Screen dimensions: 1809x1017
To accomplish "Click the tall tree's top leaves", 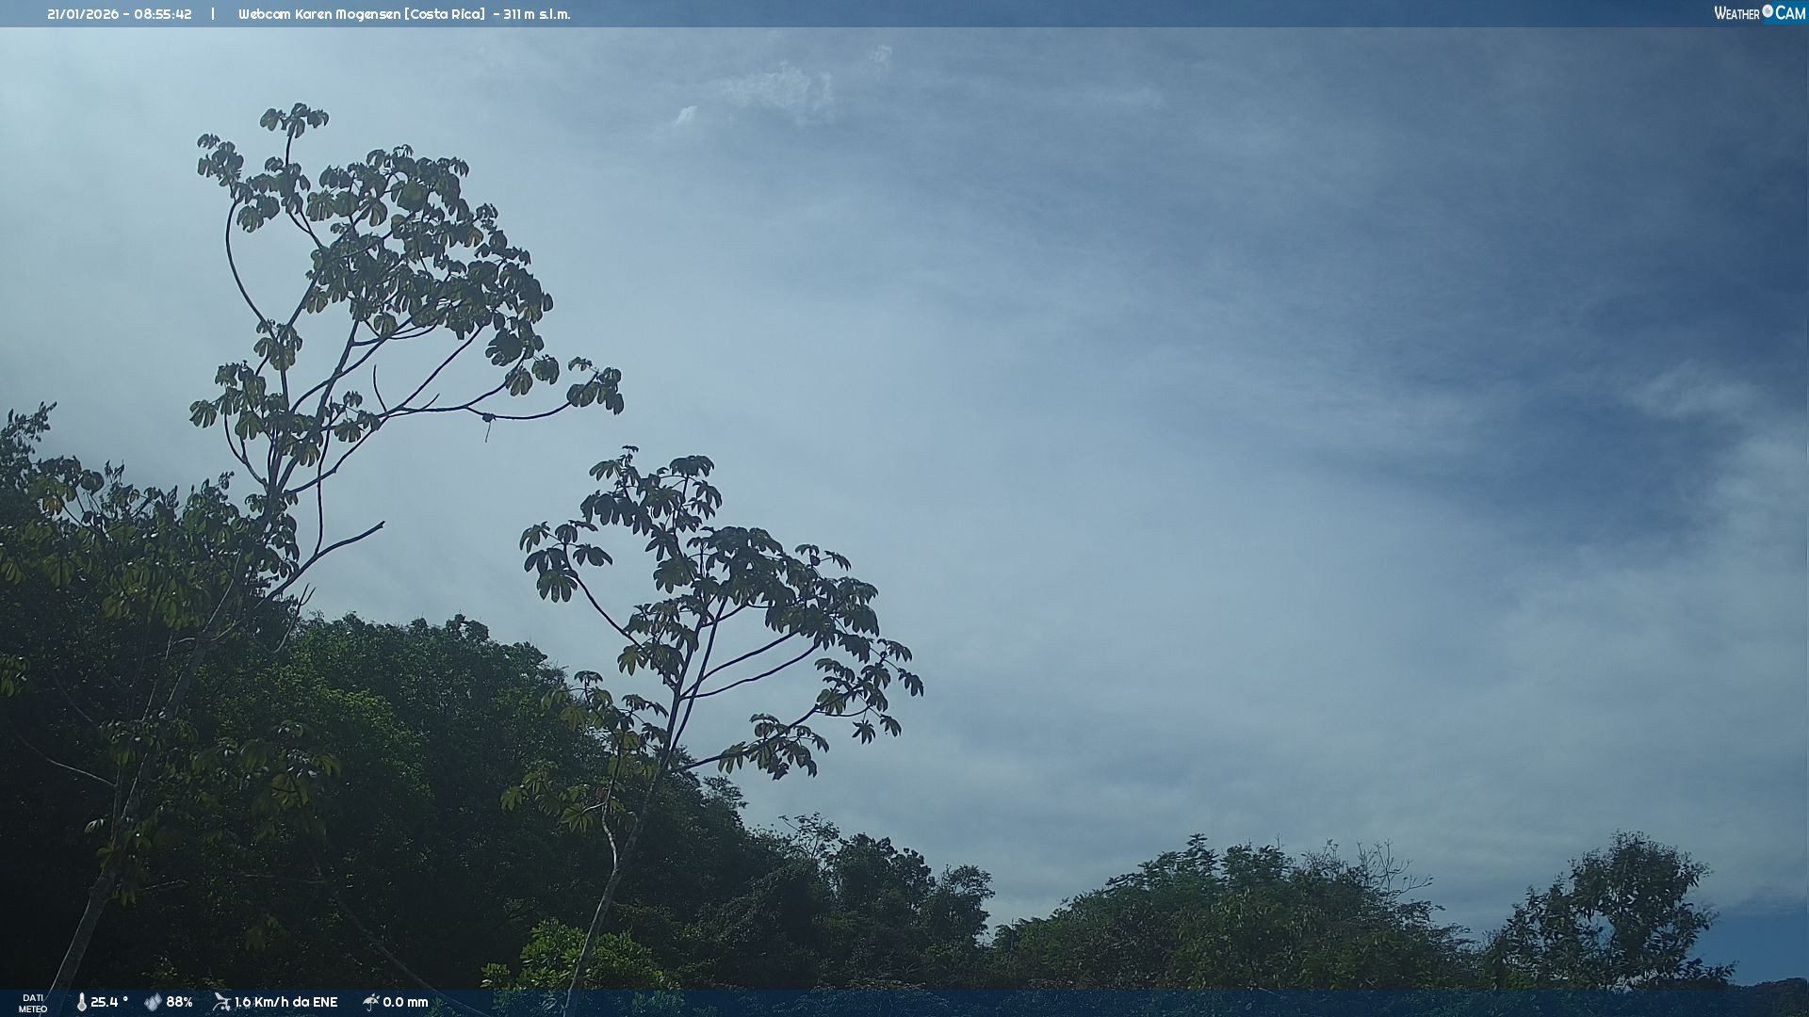I will (x=294, y=119).
